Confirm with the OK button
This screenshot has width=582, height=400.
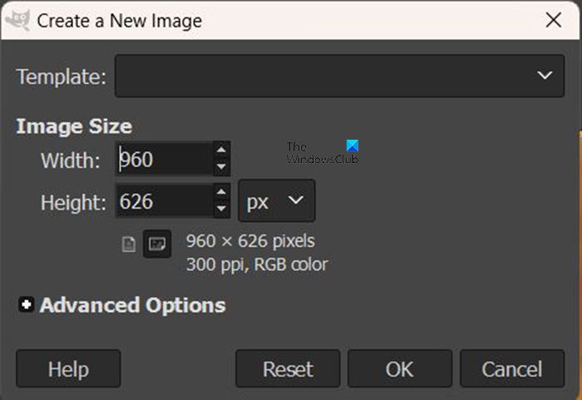[399, 368]
